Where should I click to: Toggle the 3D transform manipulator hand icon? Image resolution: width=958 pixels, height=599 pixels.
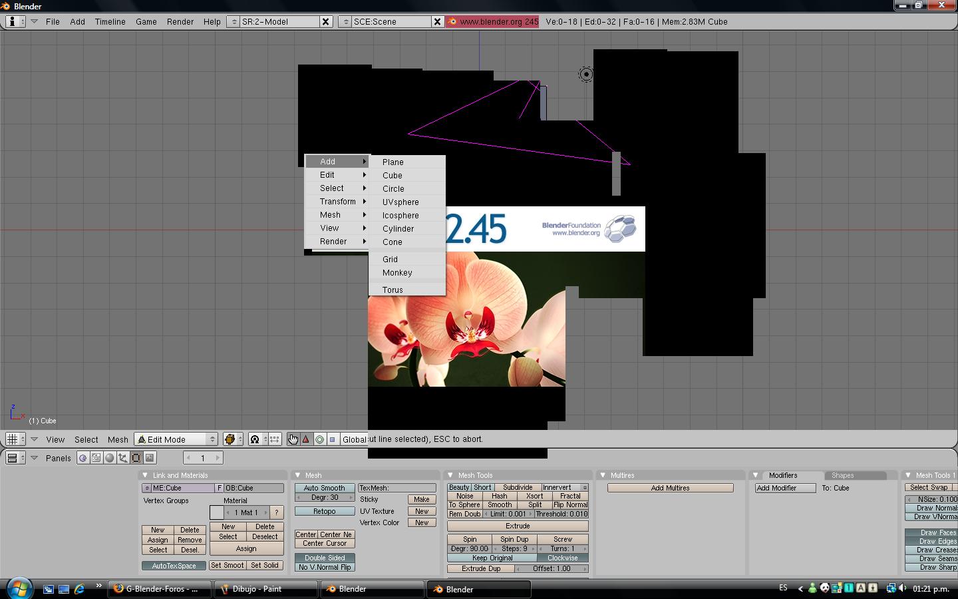293,439
